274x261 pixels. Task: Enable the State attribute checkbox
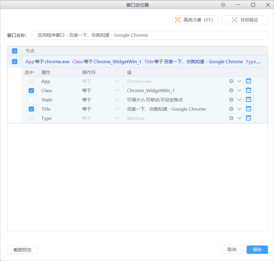pos(31,100)
